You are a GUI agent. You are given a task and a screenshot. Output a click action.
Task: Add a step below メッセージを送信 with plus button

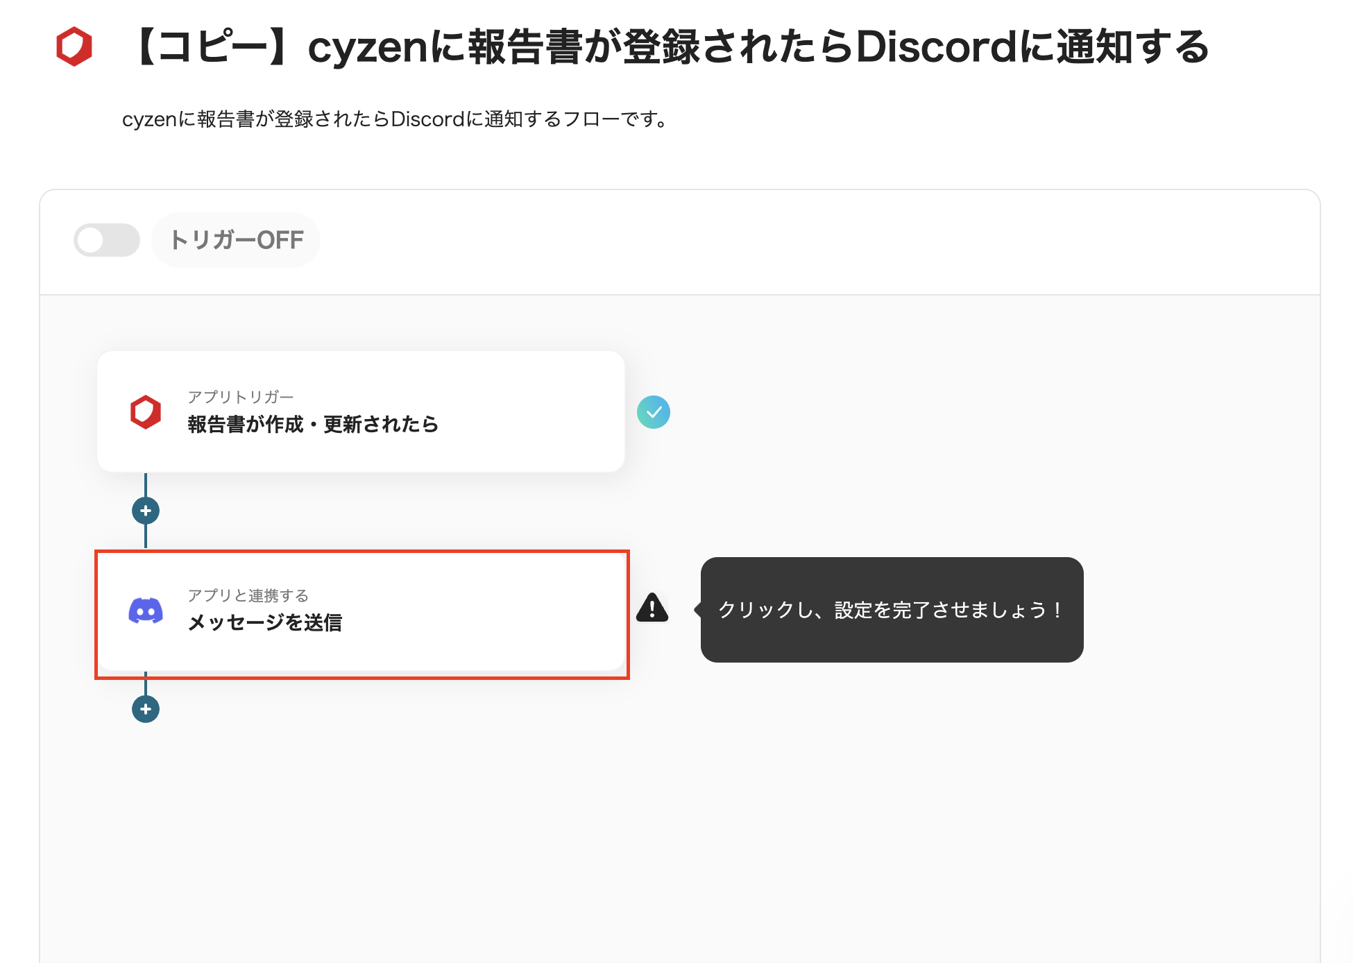[146, 709]
